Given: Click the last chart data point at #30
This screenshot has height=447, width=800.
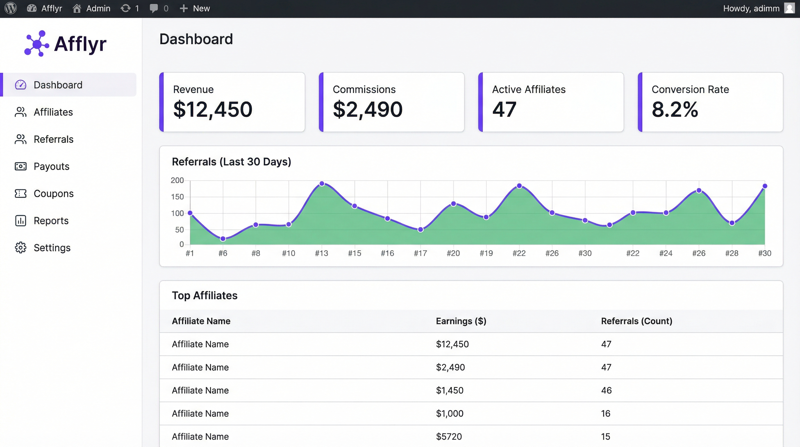Looking at the screenshot, I should [765, 186].
